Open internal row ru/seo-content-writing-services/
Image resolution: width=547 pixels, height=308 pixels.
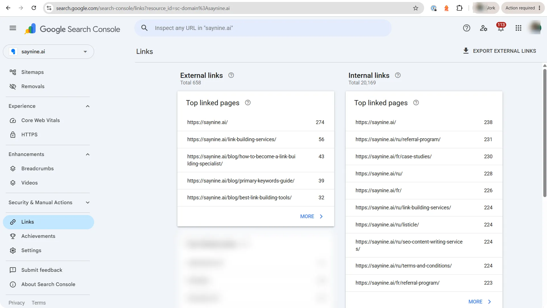tap(424, 245)
